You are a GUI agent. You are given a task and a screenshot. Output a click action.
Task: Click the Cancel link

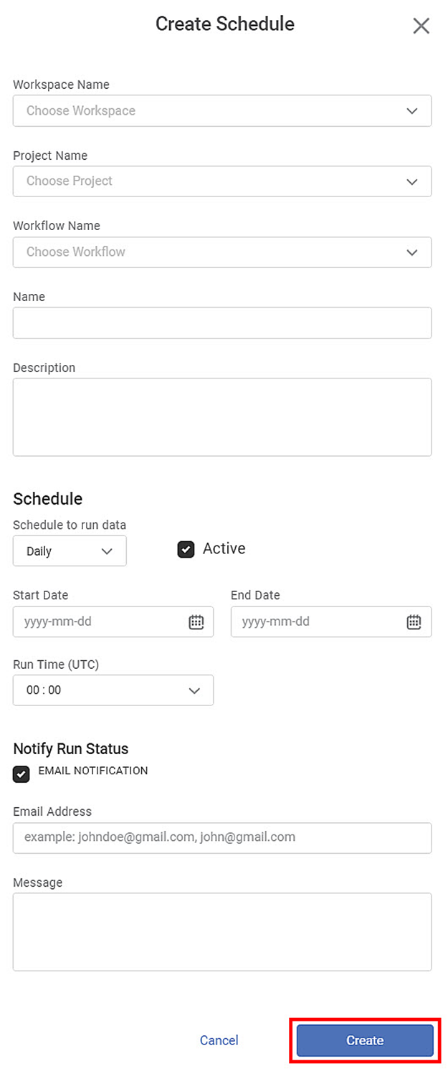[219, 1040]
